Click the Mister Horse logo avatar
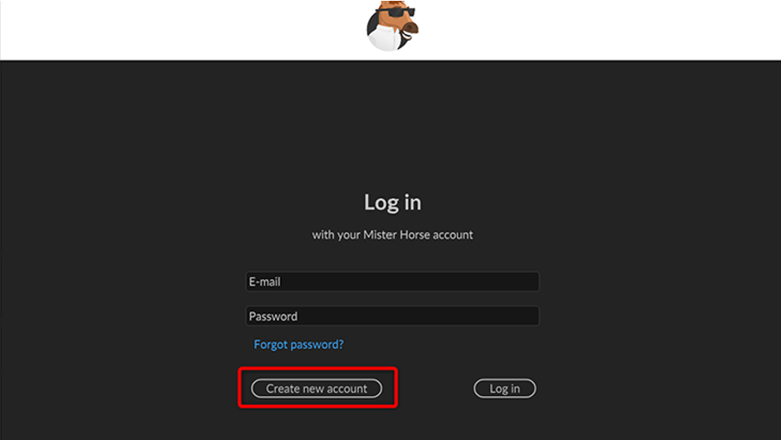The image size is (781, 440). tap(392, 25)
